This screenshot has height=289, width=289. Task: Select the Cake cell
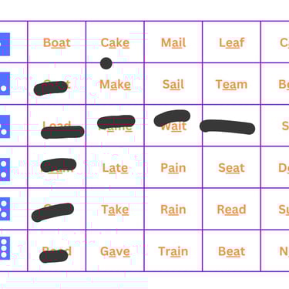[x=115, y=42]
